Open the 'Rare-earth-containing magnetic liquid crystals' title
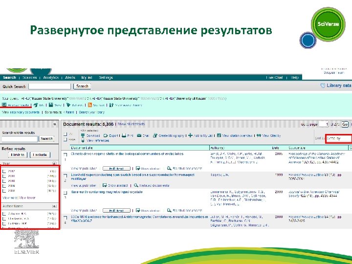This screenshot has width=352, height=264. [x=107, y=192]
